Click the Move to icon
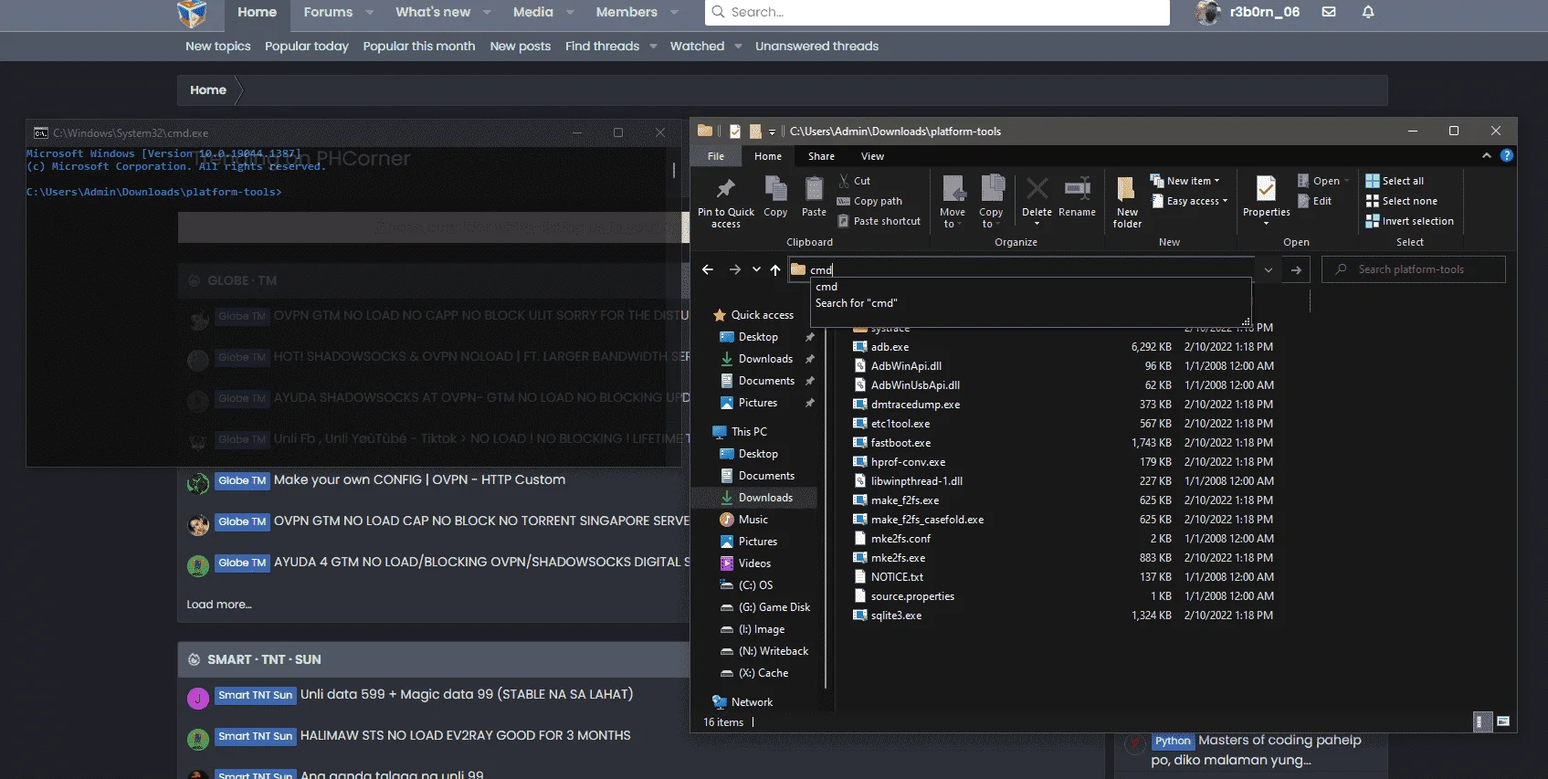Image resolution: width=1548 pixels, height=779 pixels. click(x=953, y=189)
